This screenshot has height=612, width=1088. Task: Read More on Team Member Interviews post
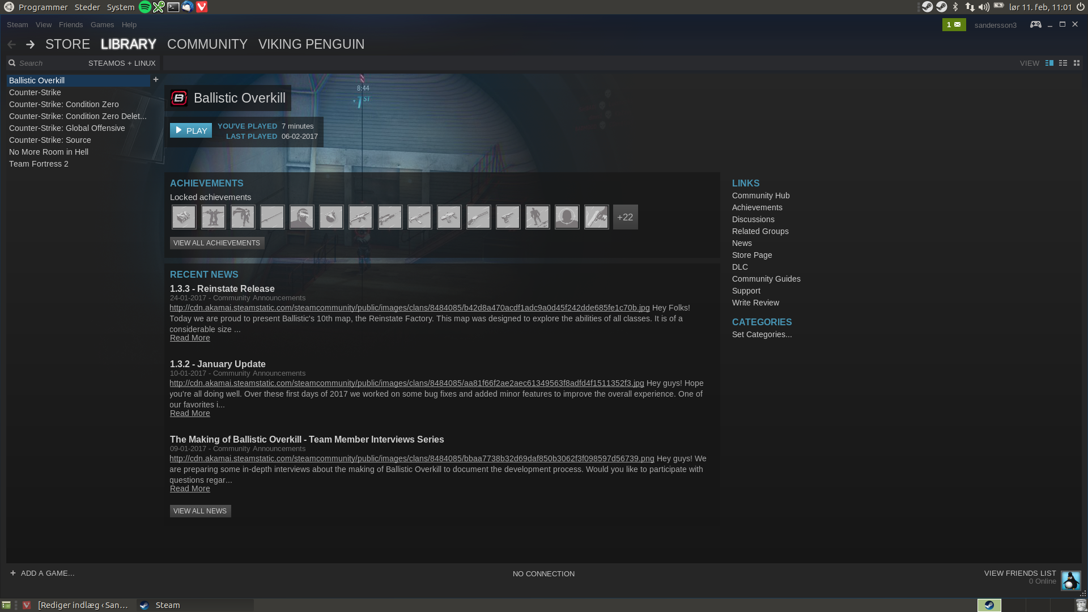[x=190, y=488]
